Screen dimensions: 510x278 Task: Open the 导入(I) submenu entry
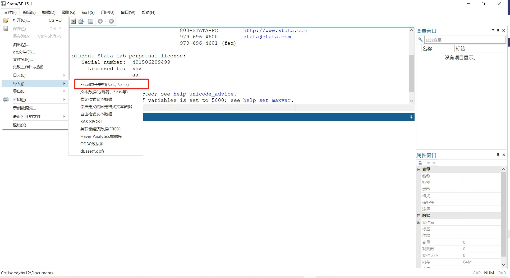[35, 84]
